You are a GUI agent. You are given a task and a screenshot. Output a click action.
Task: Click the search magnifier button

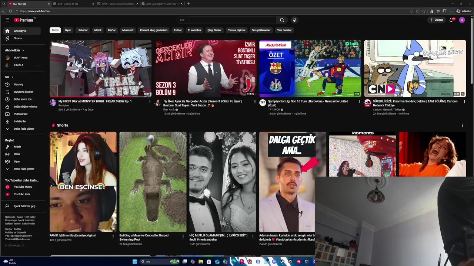(282, 20)
